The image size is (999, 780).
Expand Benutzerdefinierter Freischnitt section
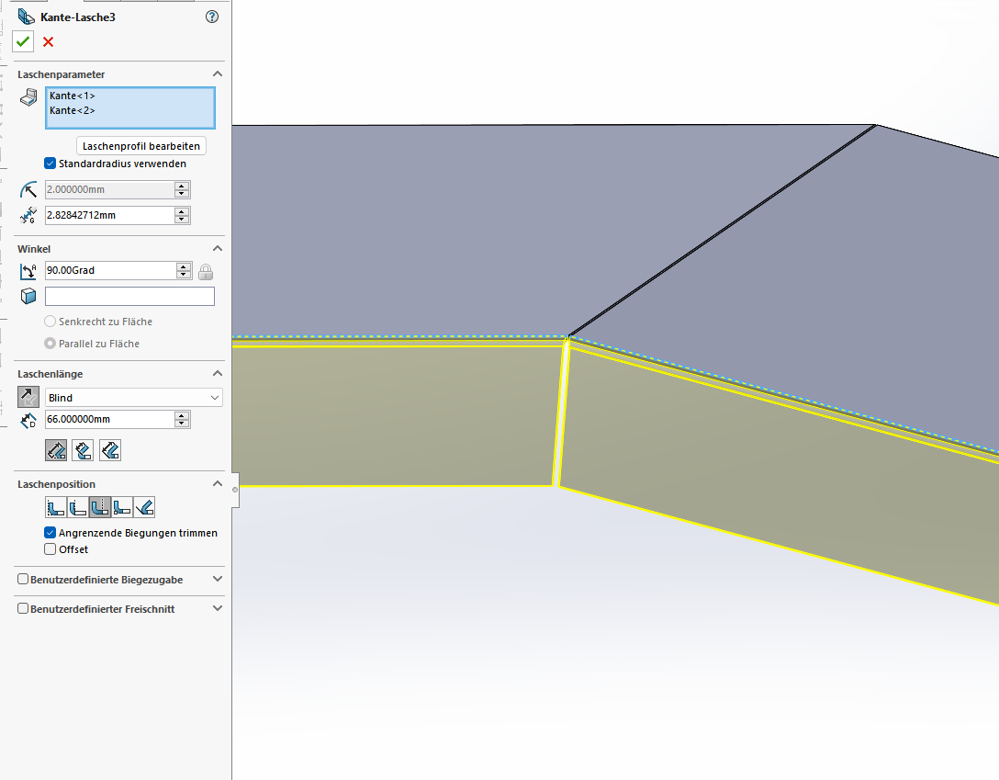click(218, 608)
